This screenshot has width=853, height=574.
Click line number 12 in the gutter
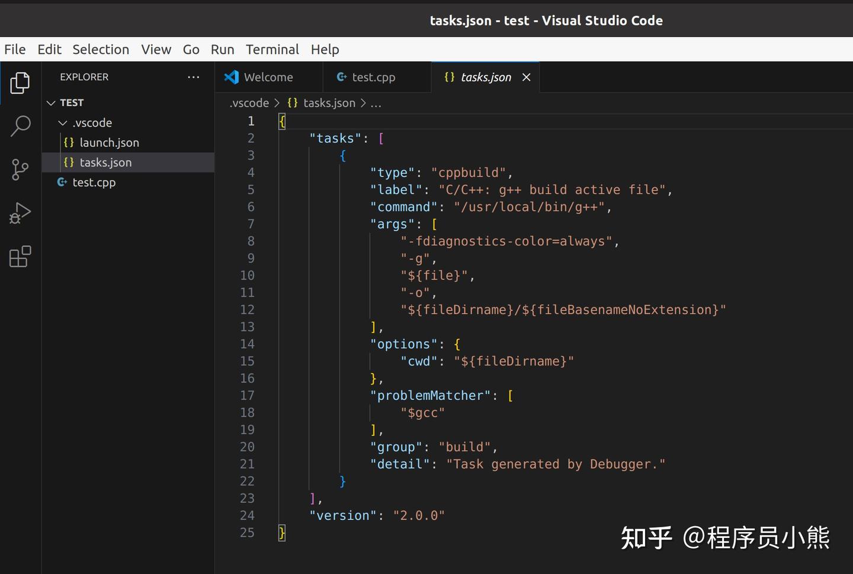[x=248, y=309]
